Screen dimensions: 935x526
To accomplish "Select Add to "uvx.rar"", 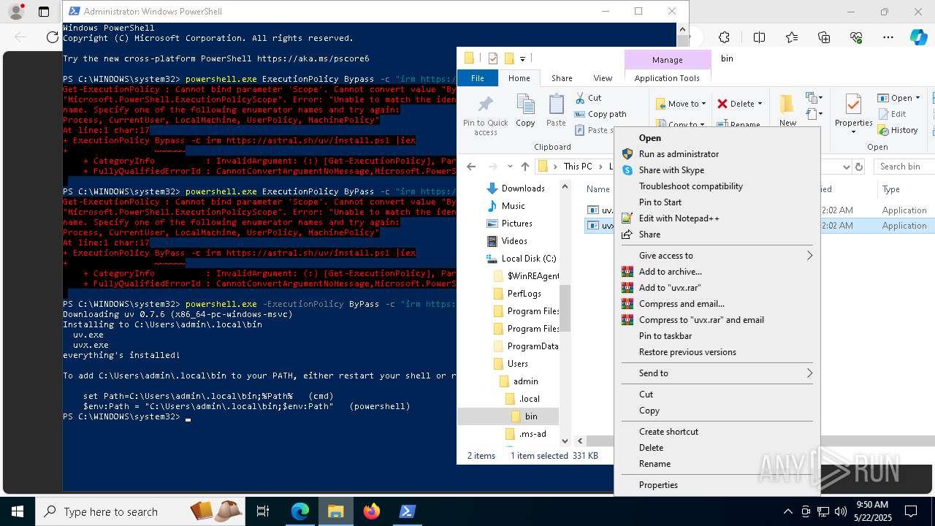I will coord(670,288).
